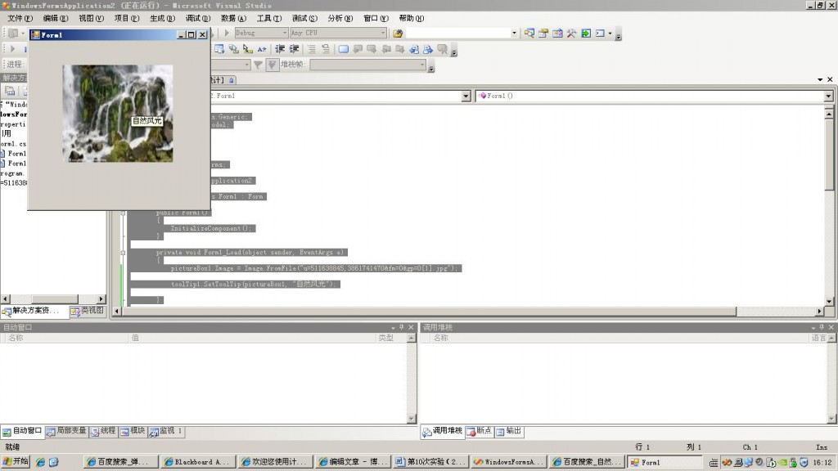This screenshot has width=838, height=471.
Task: Comment out selected lines icon
Action: tap(312, 49)
